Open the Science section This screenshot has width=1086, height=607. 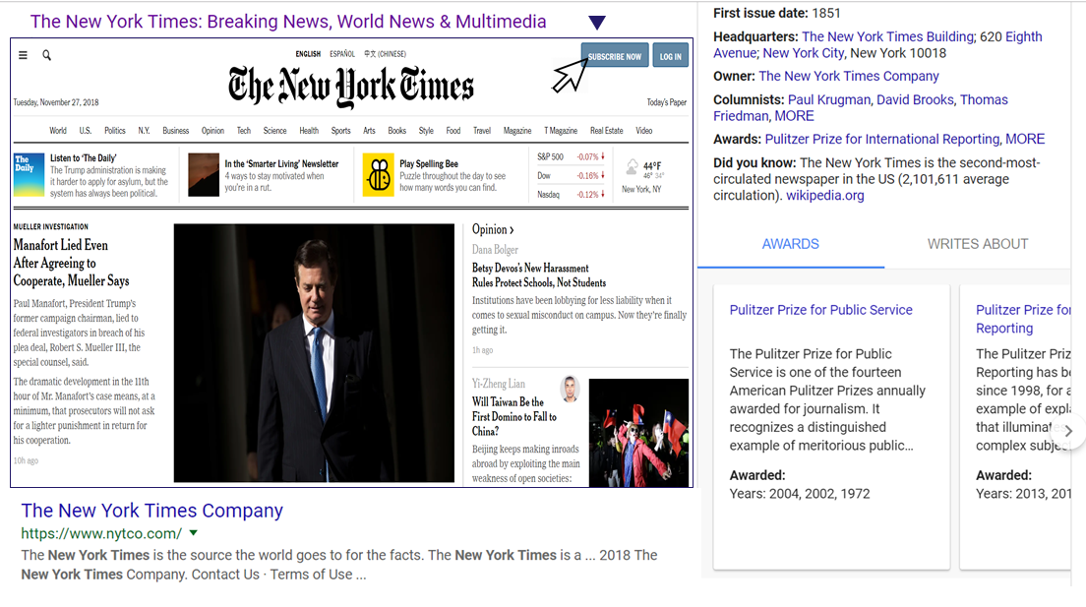[275, 130]
